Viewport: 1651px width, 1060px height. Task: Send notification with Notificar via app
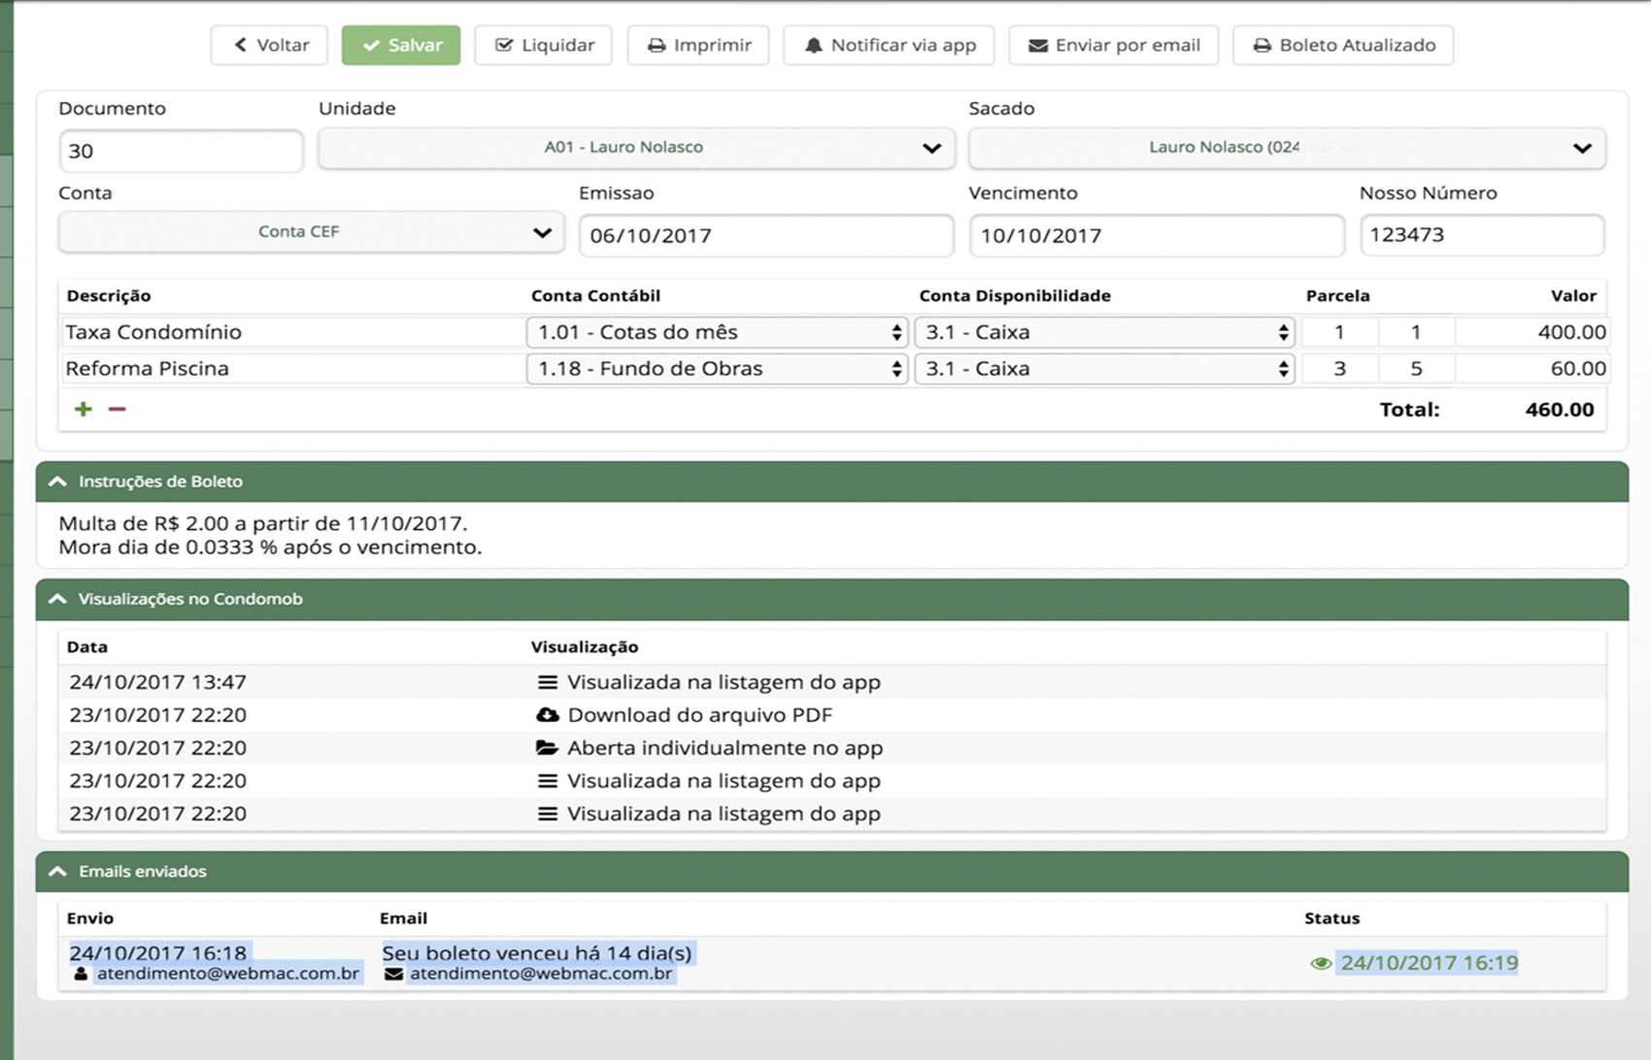pos(889,46)
